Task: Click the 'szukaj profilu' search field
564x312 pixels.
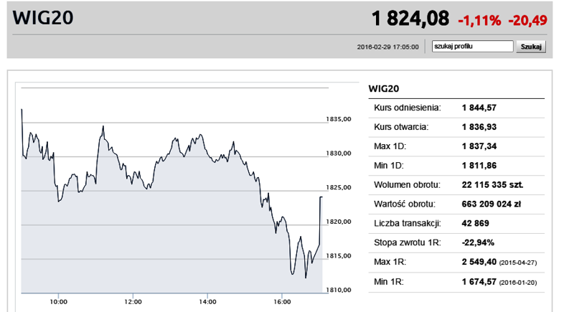Action: (472, 47)
